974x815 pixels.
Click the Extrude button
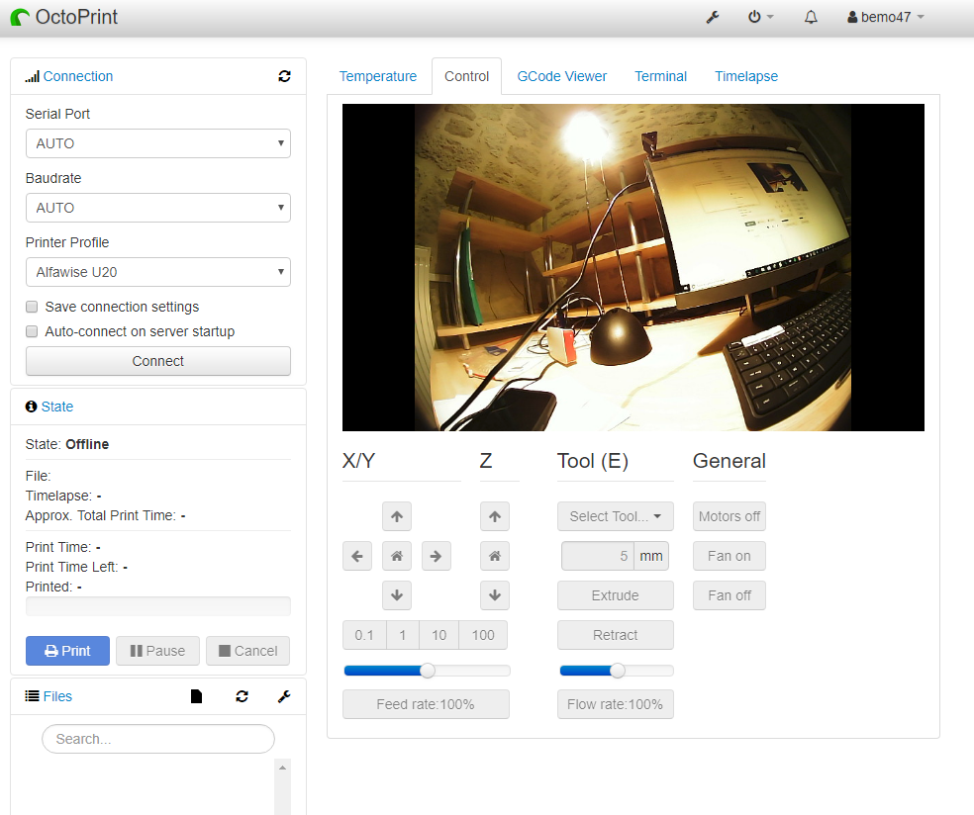click(615, 595)
